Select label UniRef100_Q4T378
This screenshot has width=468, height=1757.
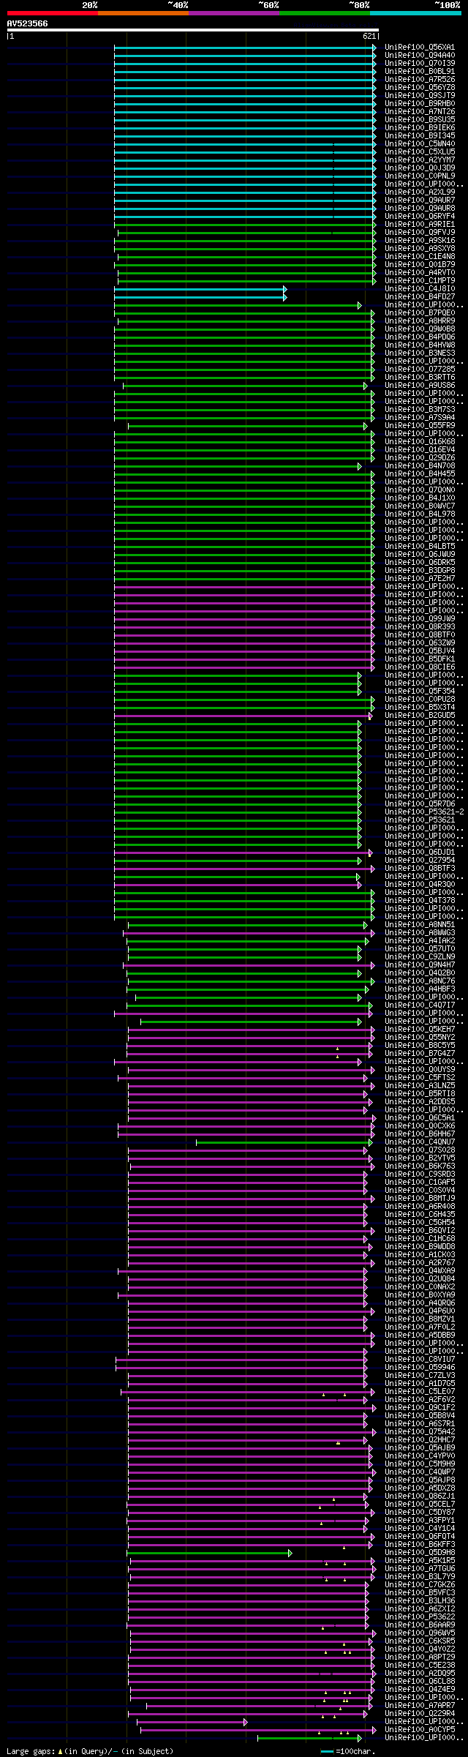coord(420,900)
